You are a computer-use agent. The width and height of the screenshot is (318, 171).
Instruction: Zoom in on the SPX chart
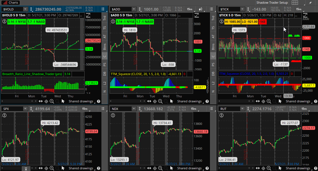(x=52, y=168)
